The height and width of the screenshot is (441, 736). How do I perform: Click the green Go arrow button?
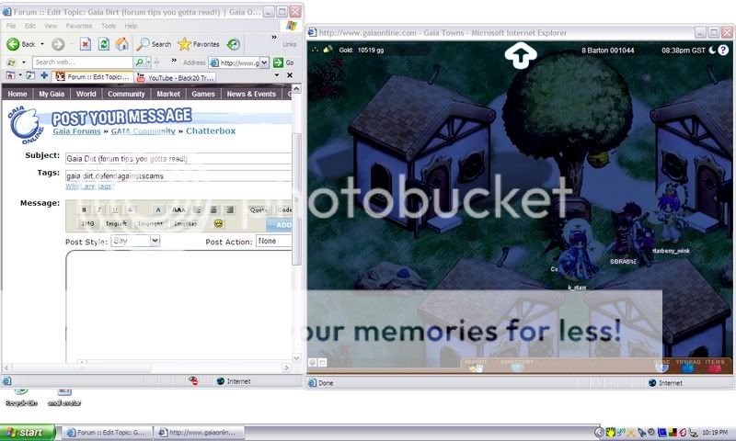tap(278, 62)
